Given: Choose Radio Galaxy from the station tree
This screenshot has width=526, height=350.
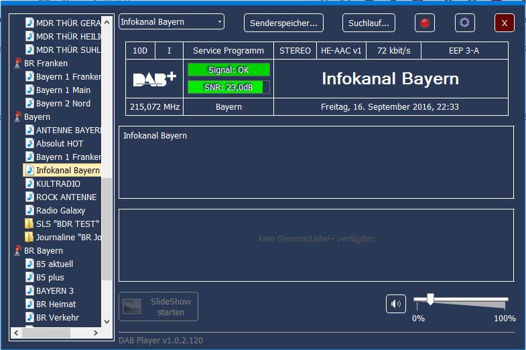Looking at the screenshot, I should (x=60, y=210).
